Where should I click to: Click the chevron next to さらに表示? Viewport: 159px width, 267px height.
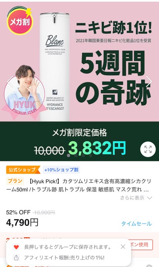[149, 198]
